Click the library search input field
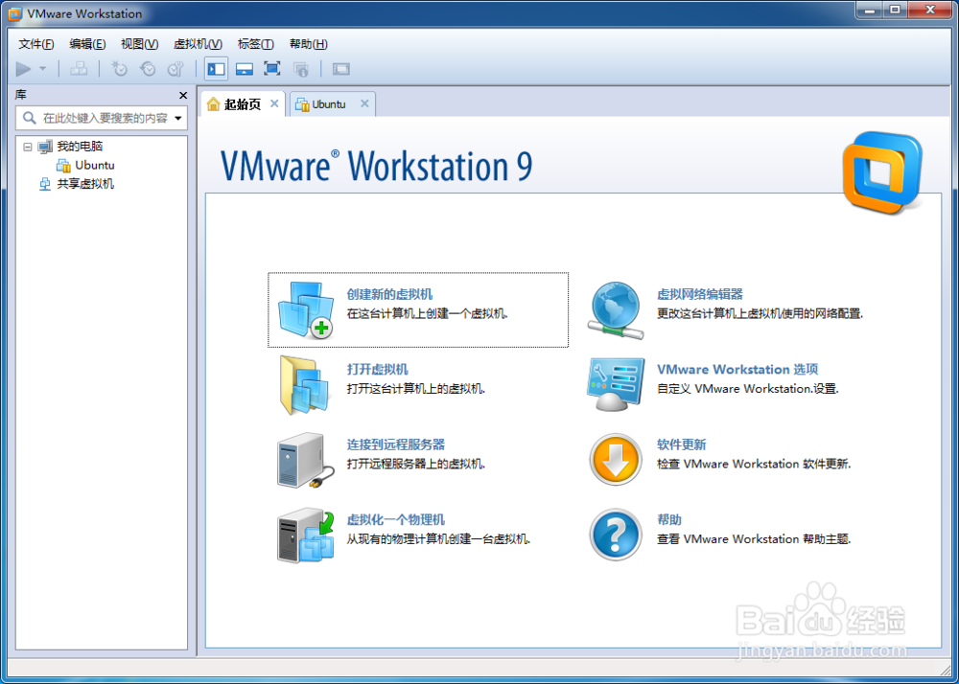The image size is (959, 684). point(102,118)
